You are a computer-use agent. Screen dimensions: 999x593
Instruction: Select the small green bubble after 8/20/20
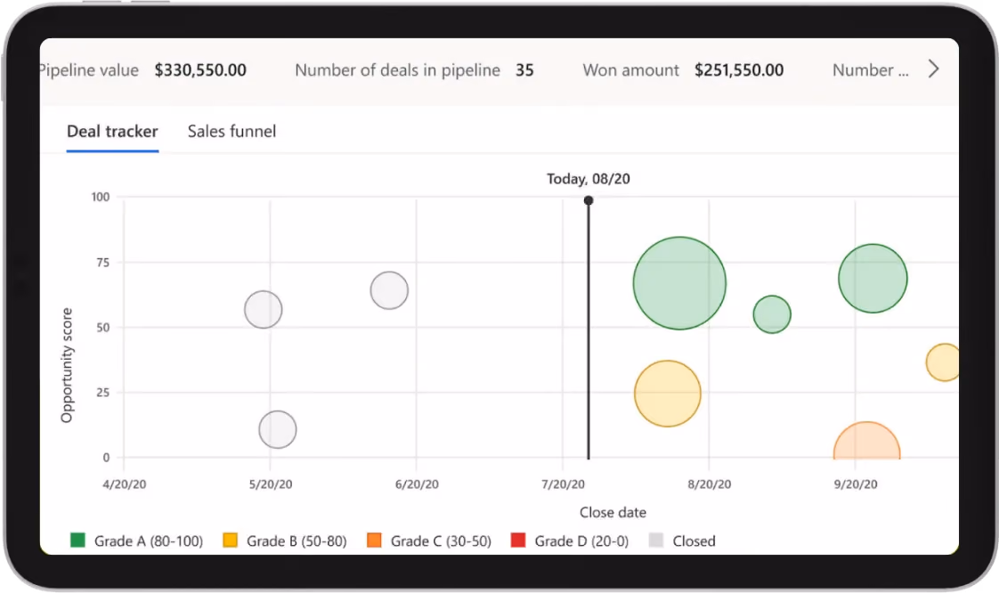[772, 314]
